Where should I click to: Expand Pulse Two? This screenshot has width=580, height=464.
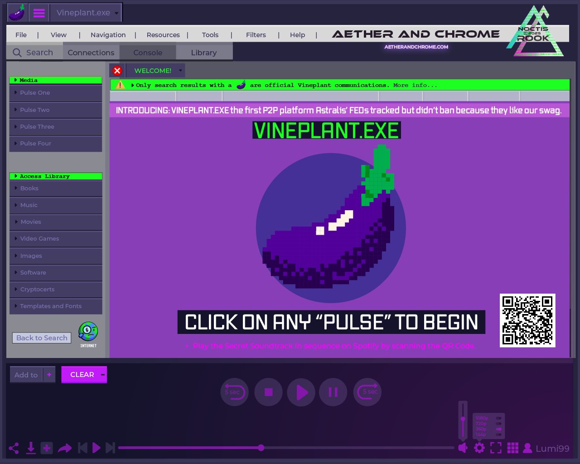56,110
